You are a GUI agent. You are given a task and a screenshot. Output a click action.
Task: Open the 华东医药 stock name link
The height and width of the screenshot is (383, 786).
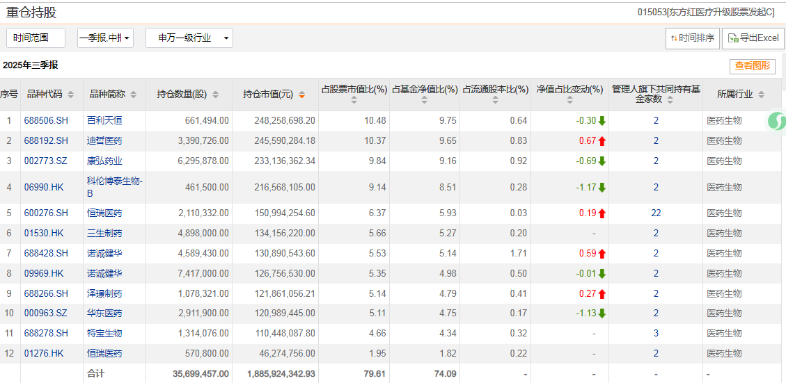tap(104, 313)
